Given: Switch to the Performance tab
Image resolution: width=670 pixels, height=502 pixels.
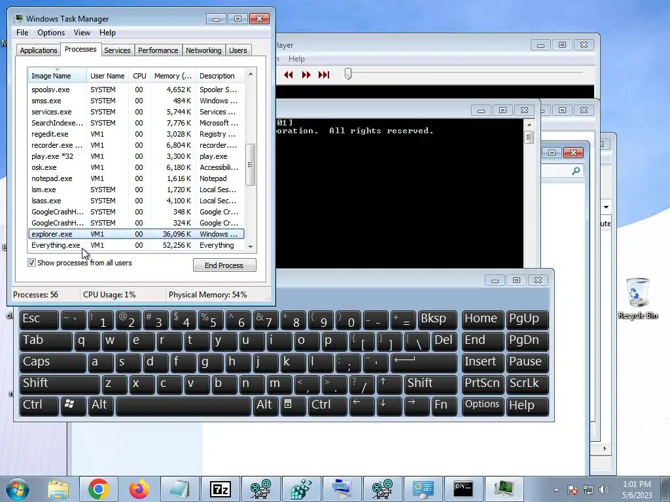Looking at the screenshot, I should coord(158,50).
